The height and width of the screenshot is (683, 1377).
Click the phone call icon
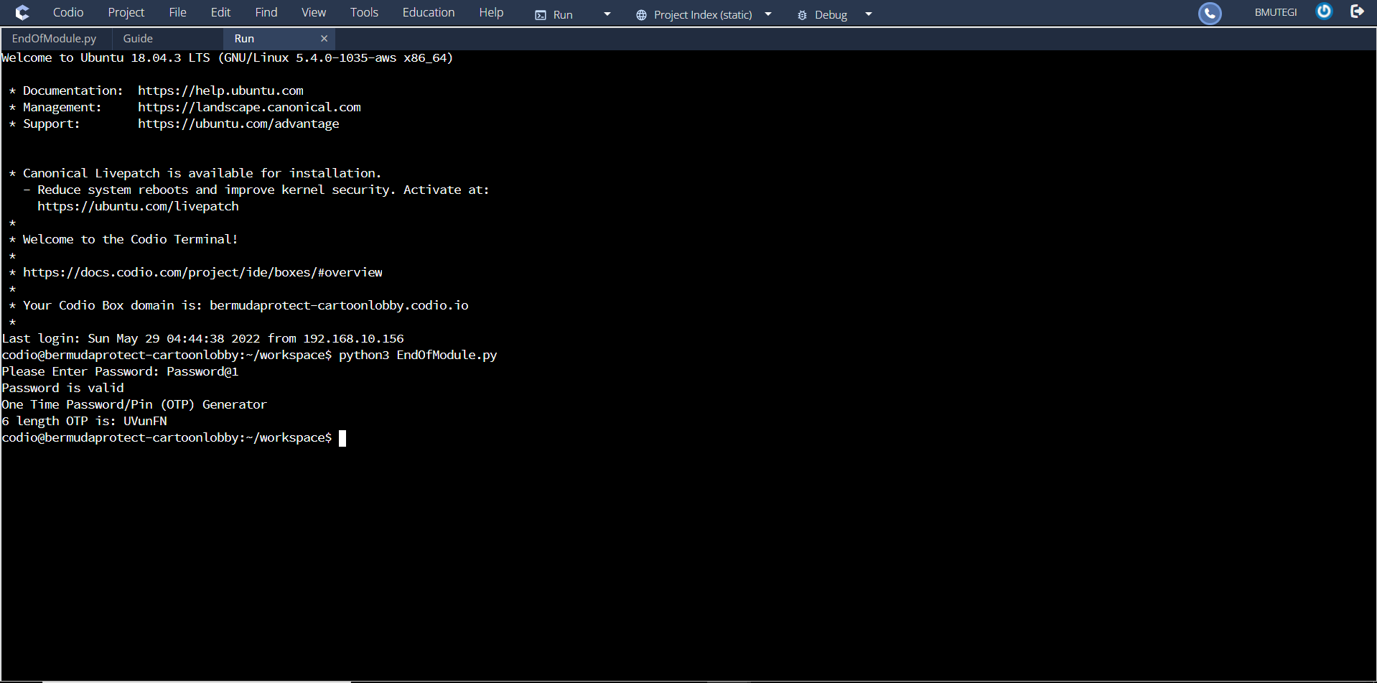1210,13
